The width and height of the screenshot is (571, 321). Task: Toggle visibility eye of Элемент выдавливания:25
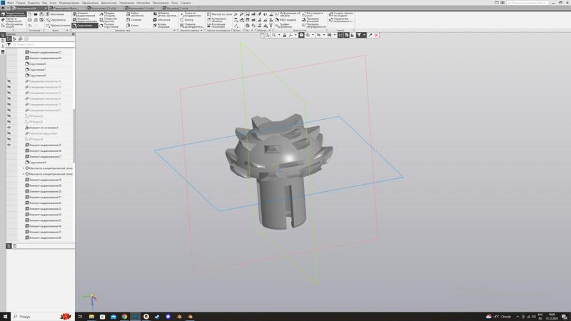9,145
